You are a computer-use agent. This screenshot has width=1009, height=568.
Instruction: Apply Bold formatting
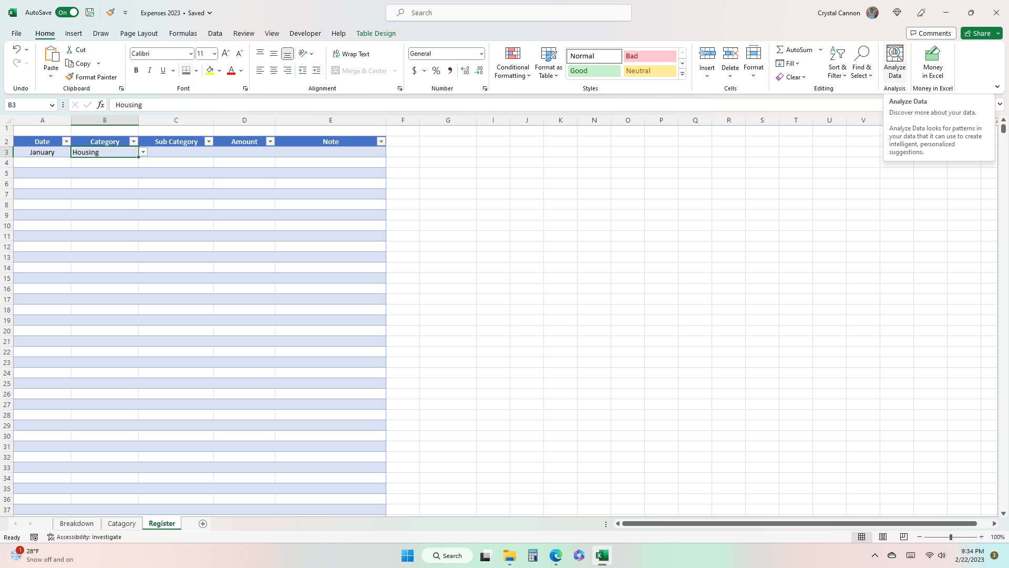click(x=136, y=70)
